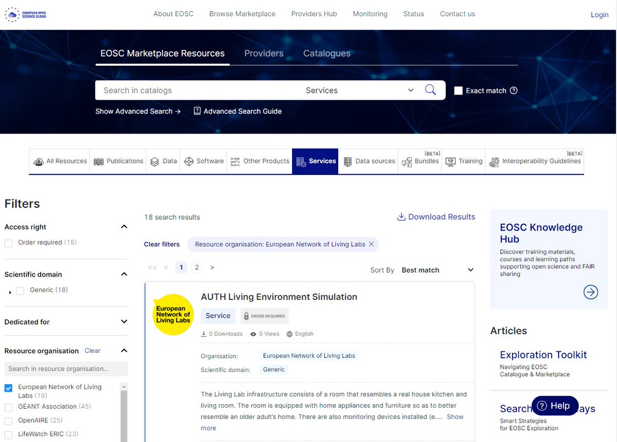Switch to the Providers tab
Screen dimensions: 617x442
pyautogui.click(x=264, y=53)
